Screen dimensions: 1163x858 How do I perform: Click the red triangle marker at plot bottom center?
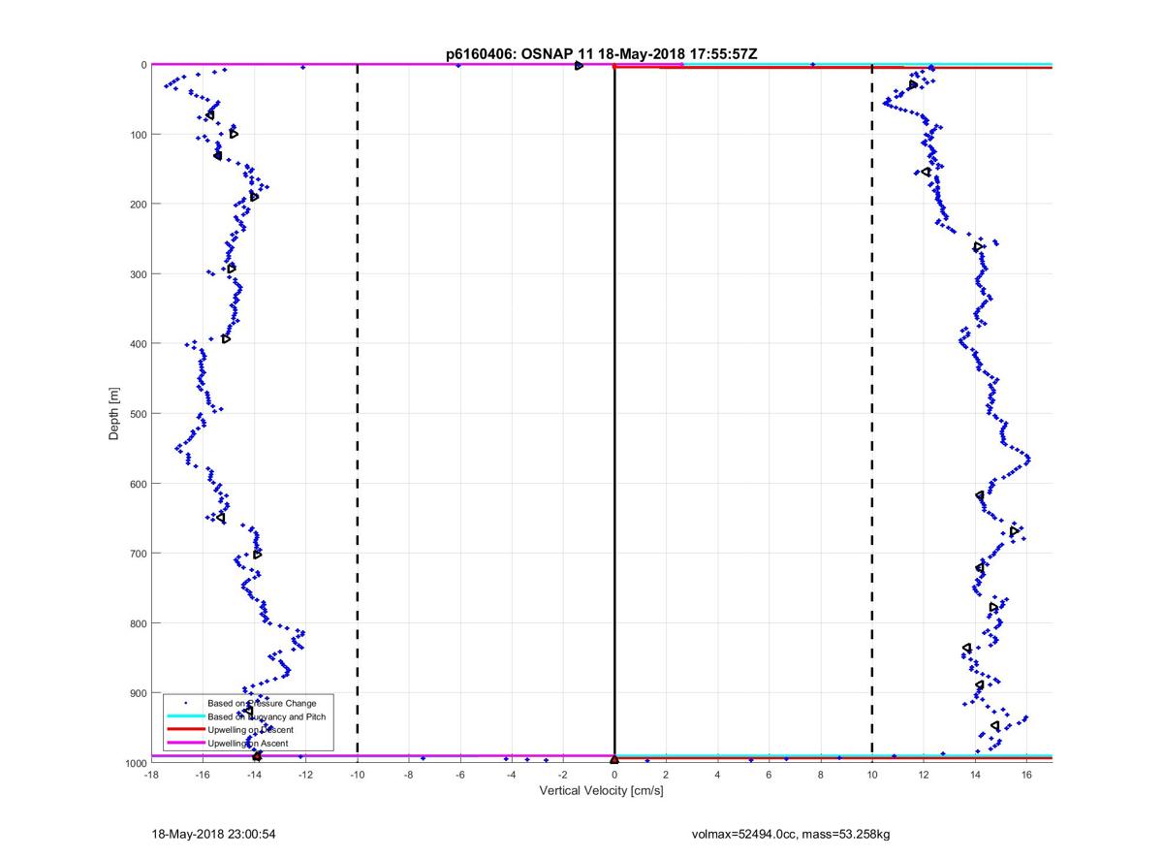(x=614, y=759)
